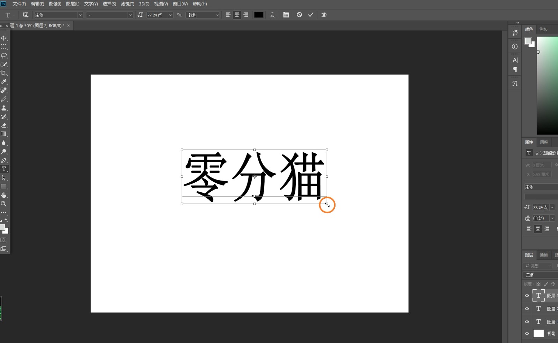Cancel current text edits
Viewport: 558px width, 343px height.
click(299, 15)
